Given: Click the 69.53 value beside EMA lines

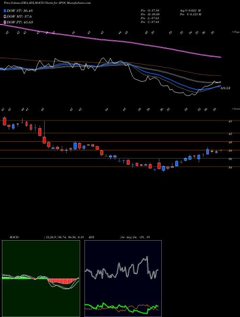Looking at the screenshot, I should pyautogui.click(x=226, y=88).
